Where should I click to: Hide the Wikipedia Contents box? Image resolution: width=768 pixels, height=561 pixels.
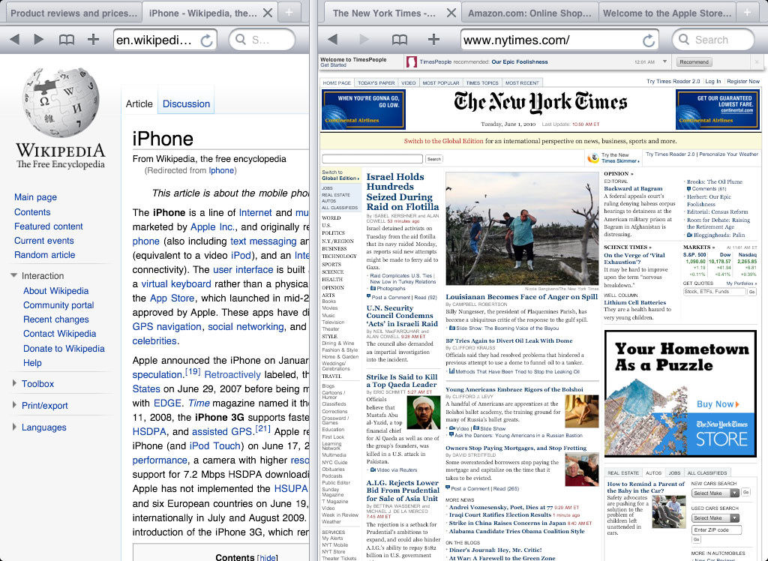(x=268, y=557)
